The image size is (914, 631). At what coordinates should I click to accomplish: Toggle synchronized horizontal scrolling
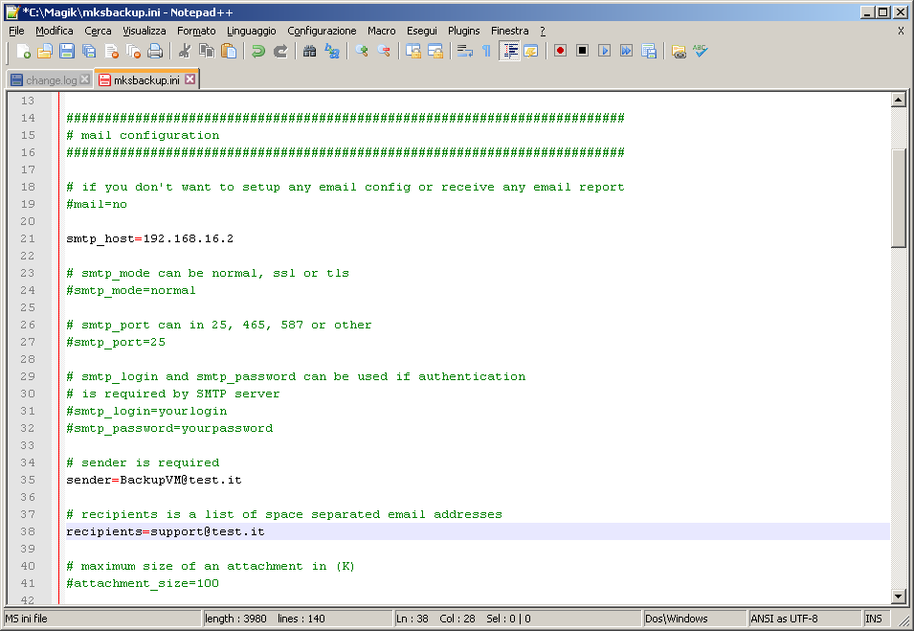point(435,52)
